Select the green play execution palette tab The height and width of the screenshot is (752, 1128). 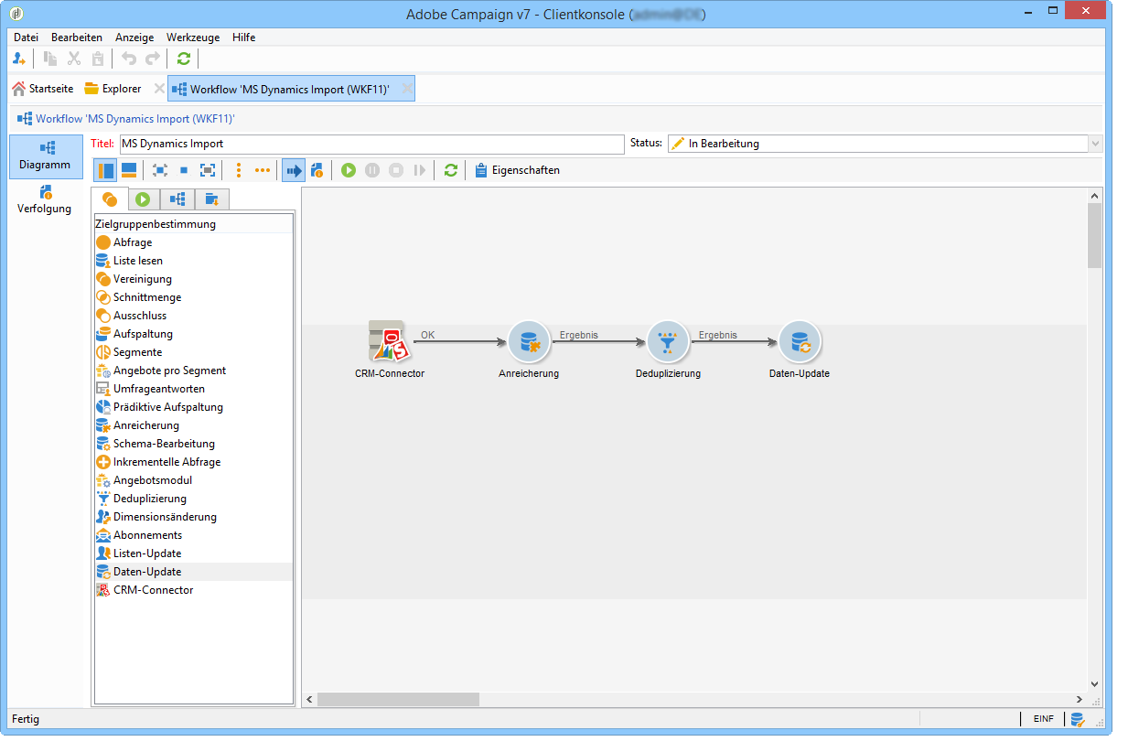click(144, 199)
